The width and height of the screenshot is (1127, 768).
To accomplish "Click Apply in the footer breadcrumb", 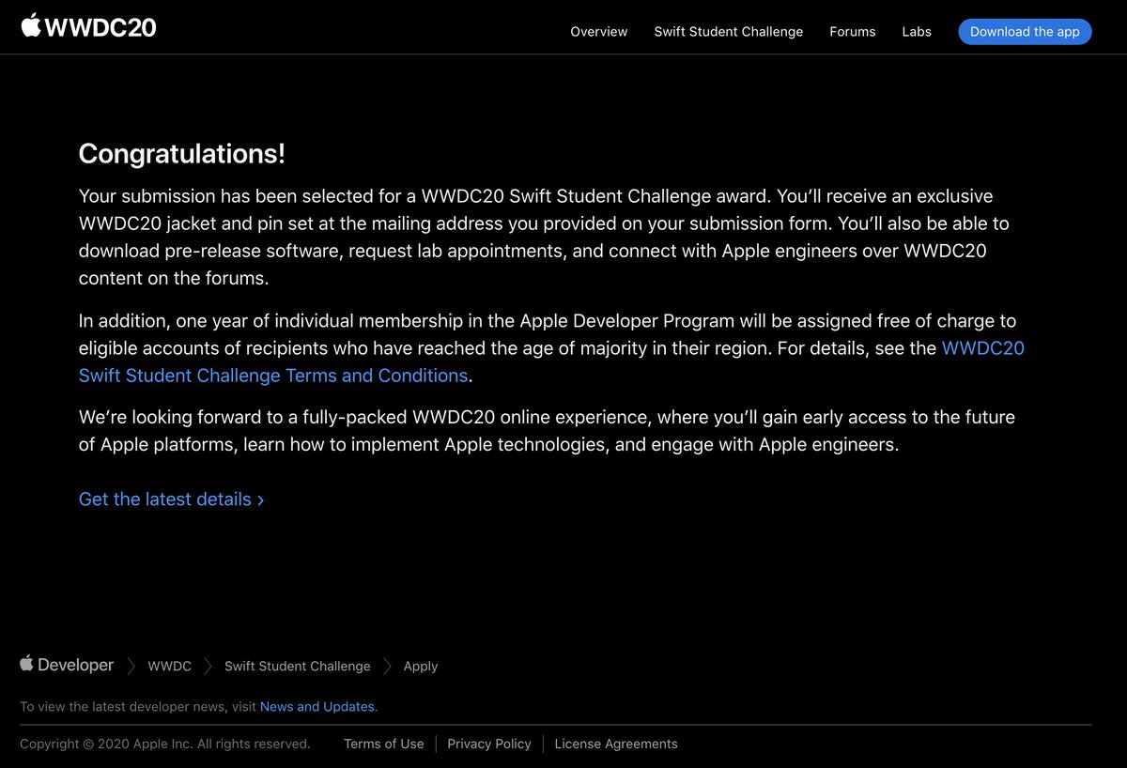I will (420, 666).
